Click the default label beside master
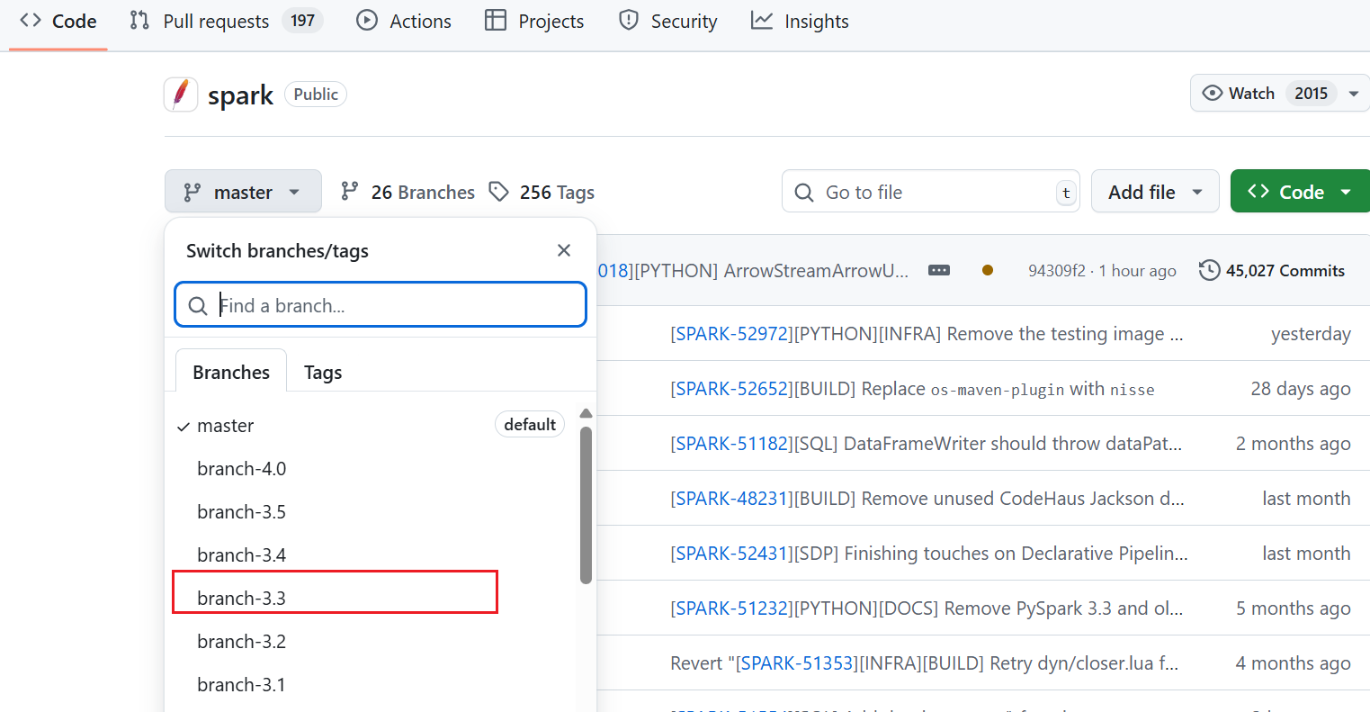Screen dimensions: 1370x712 pyautogui.click(x=530, y=425)
